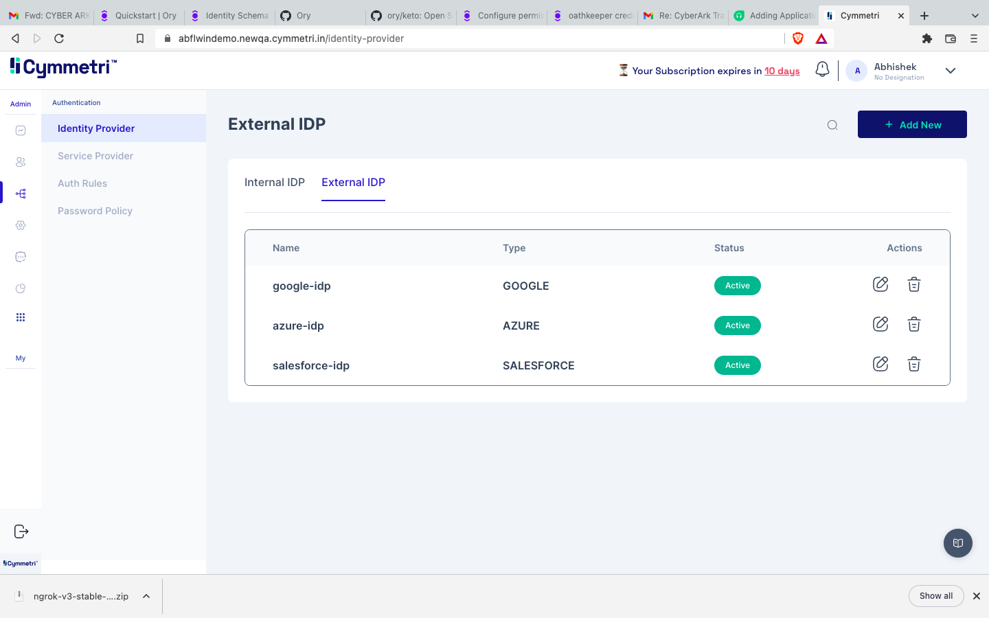Click the Add New button

click(912, 124)
